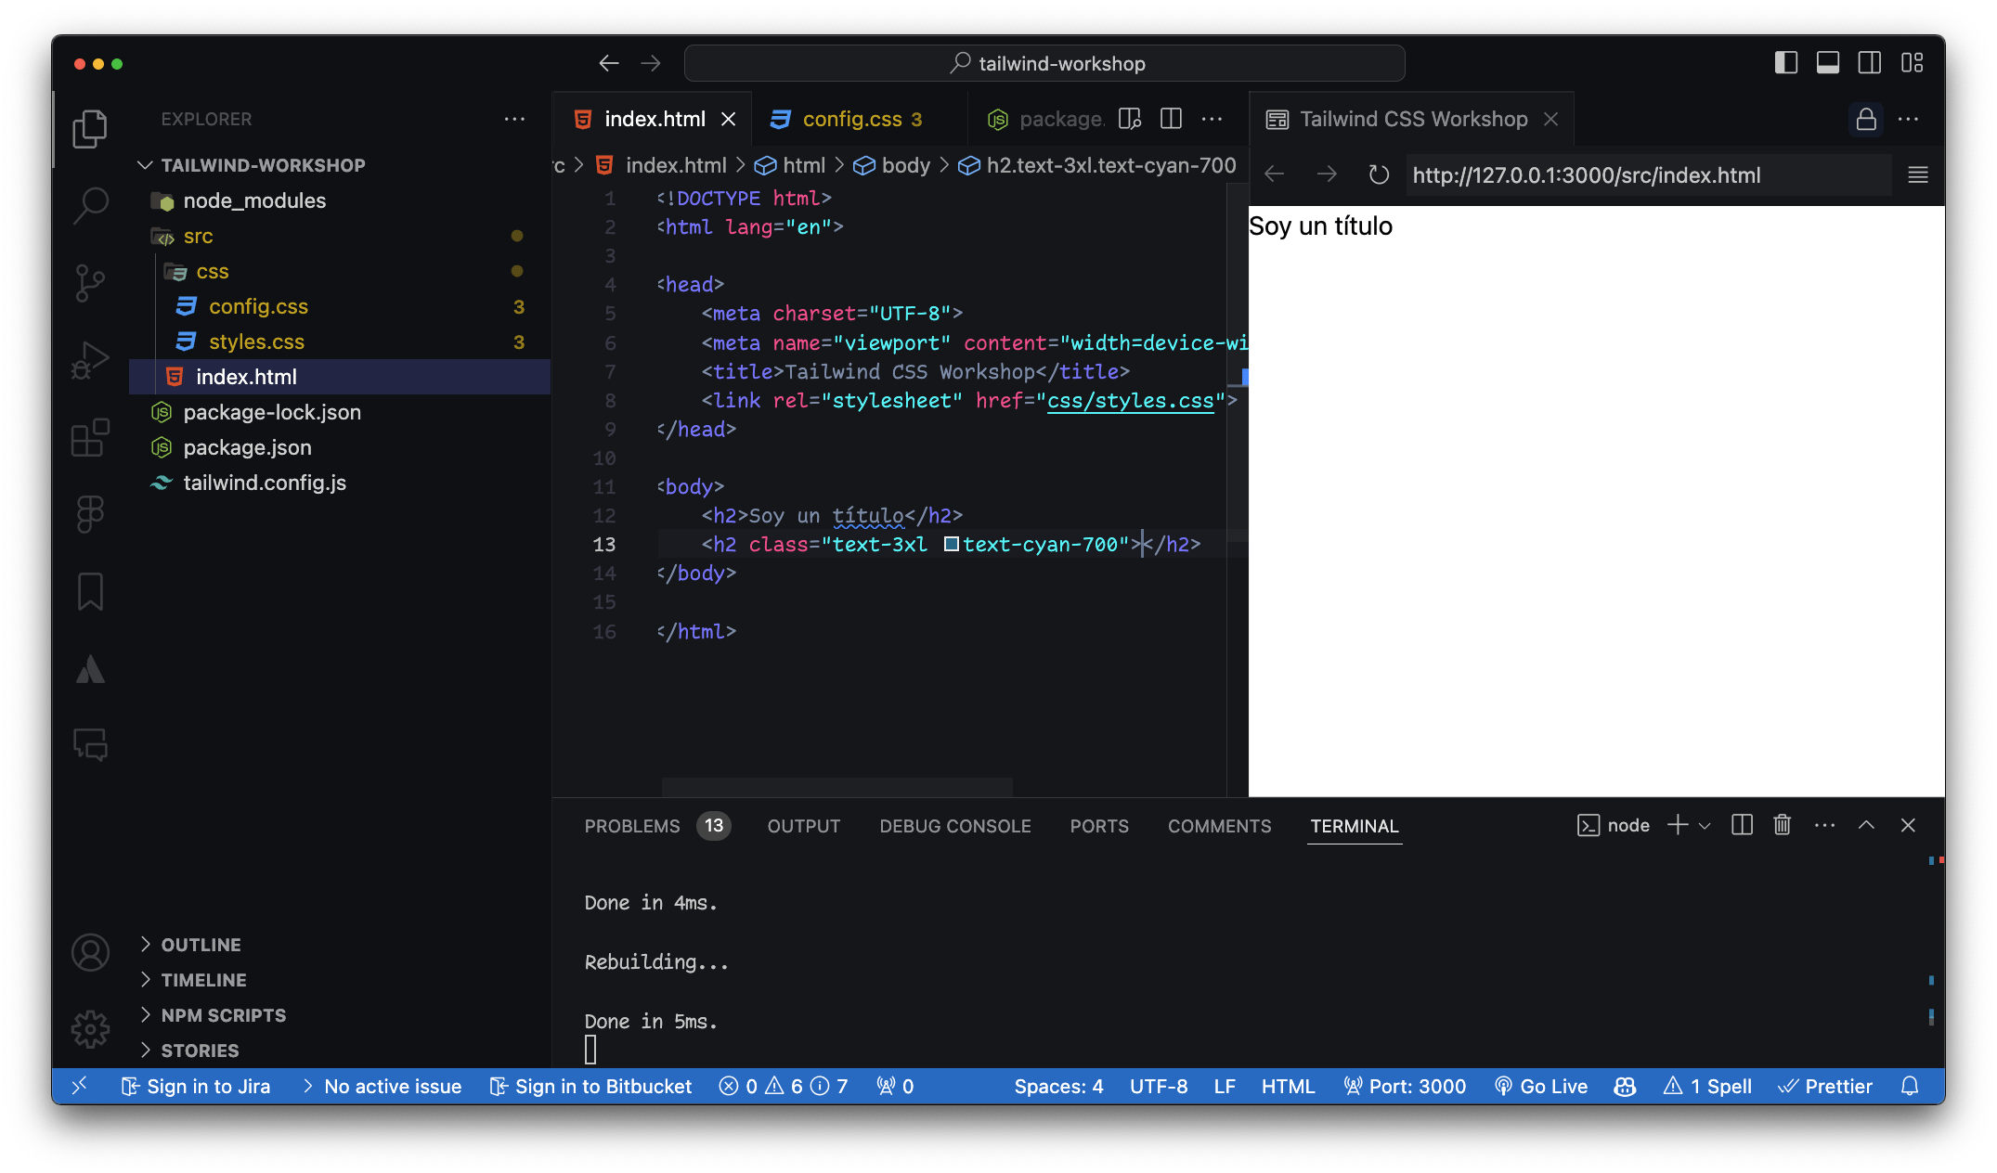
Task: Click text-cyan-700 color swatch in editor
Action: [951, 544]
